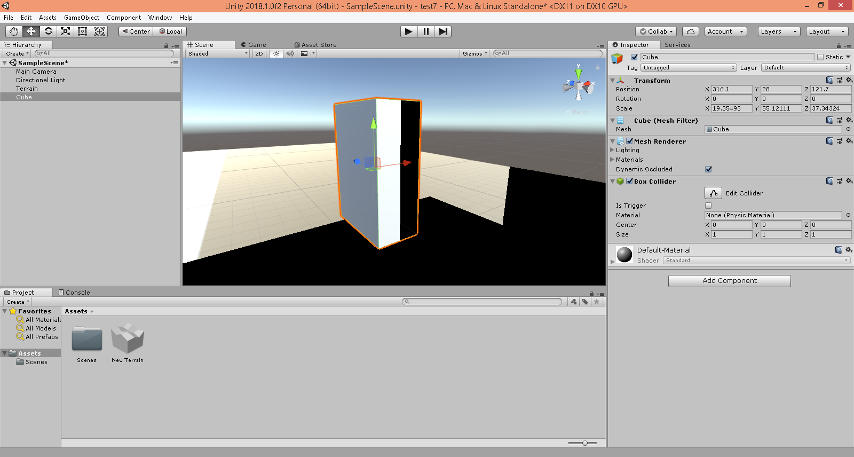Viewport: 854px width, 457px height.
Task: Open the Project Create menu
Action: pyautogui.click(x=18, y=302)
